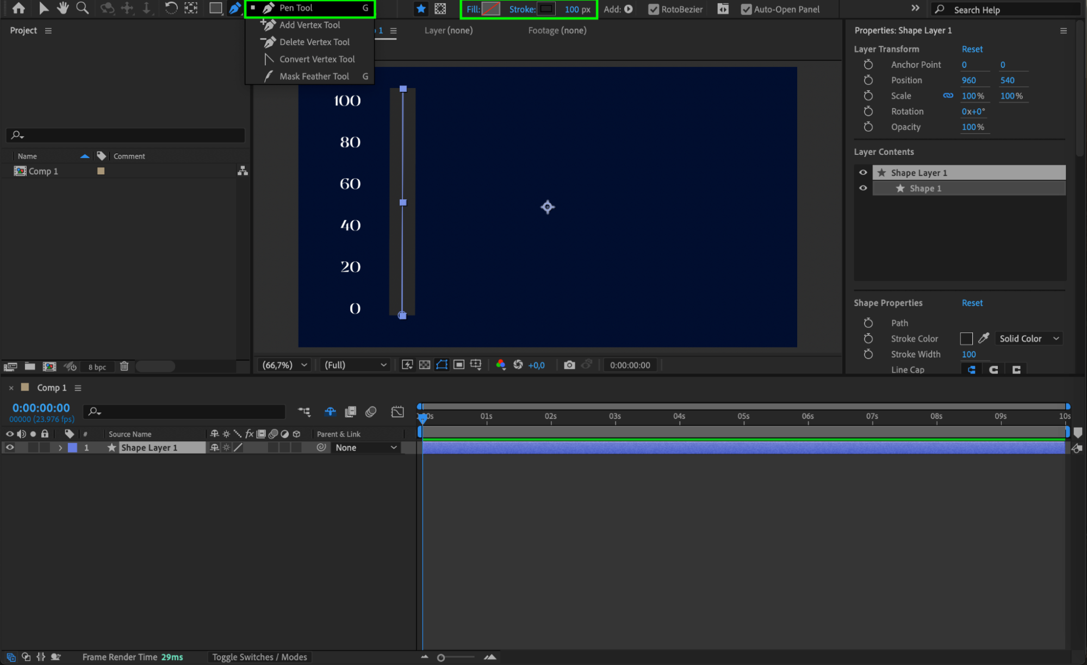This screenshot has width=1087, height=665.
Task: Click the Stroke Color eyedropper
Action: tap(983, 338)
